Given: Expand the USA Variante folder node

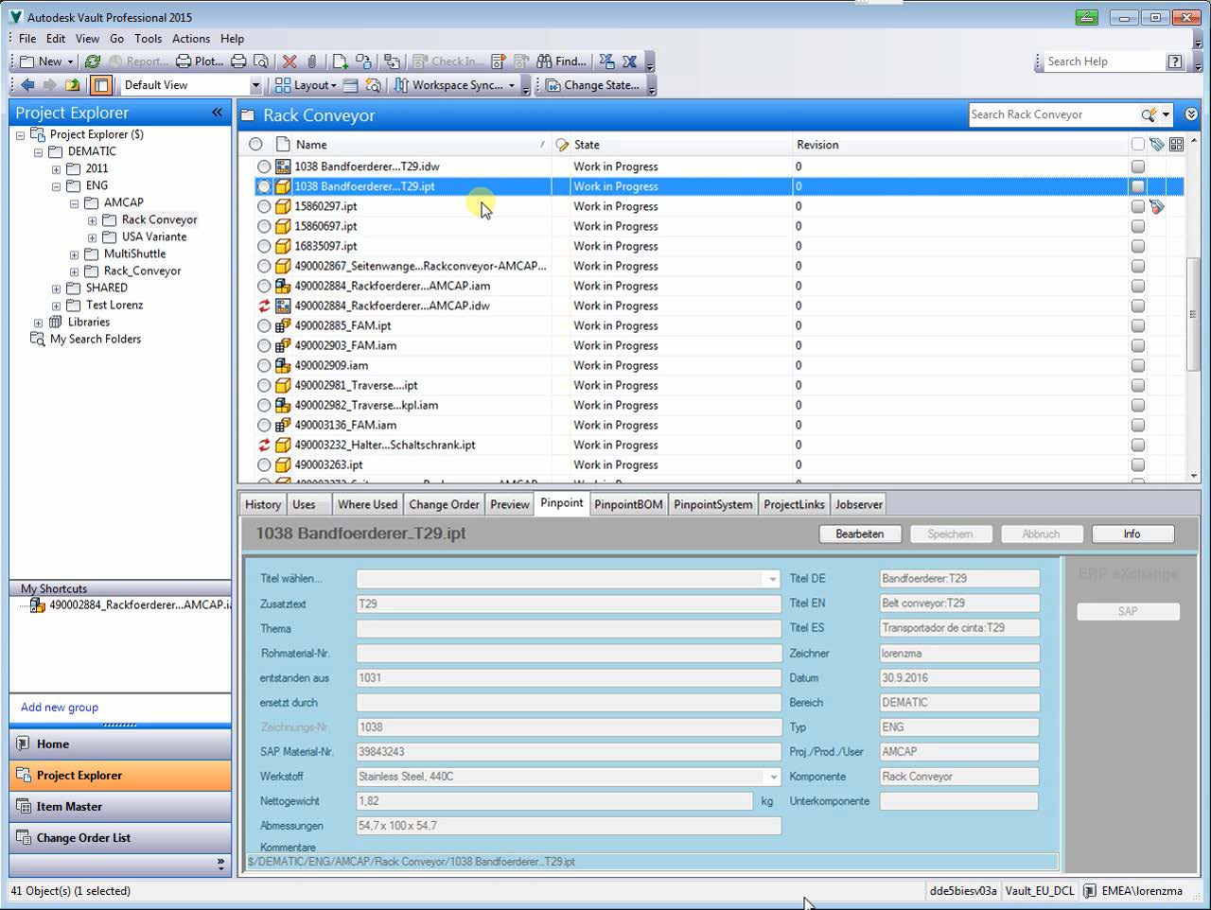Looking at the screenshot, I should pyautogui.click(x=92, y=237).
